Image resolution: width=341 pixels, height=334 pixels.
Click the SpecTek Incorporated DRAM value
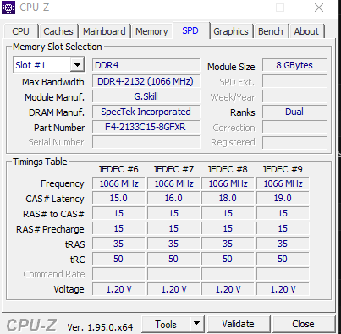pos(146,112)
